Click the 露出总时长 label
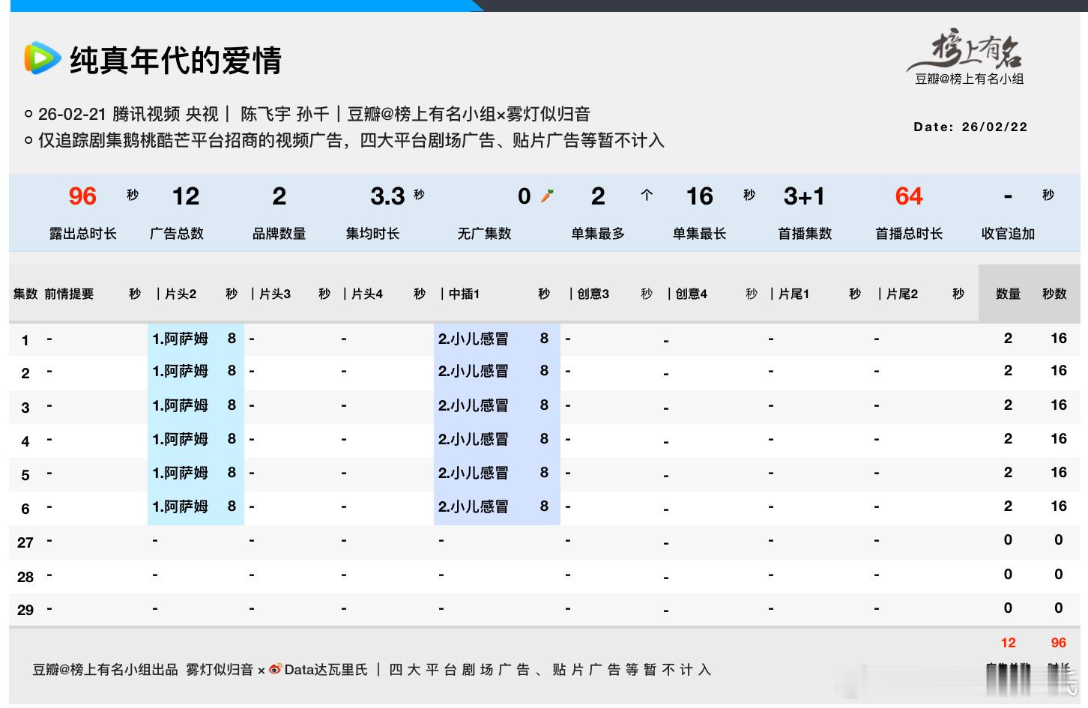 [x=83, y=234]
